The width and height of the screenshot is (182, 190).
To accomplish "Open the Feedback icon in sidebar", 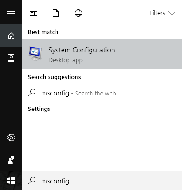I will coord(11,160).
